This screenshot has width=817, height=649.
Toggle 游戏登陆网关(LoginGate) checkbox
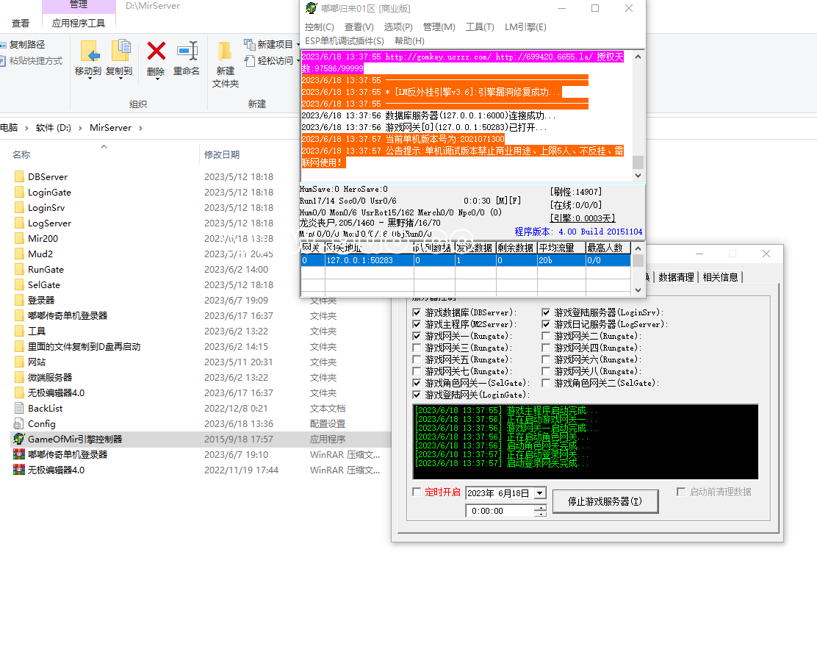click(x=417, y=395)
